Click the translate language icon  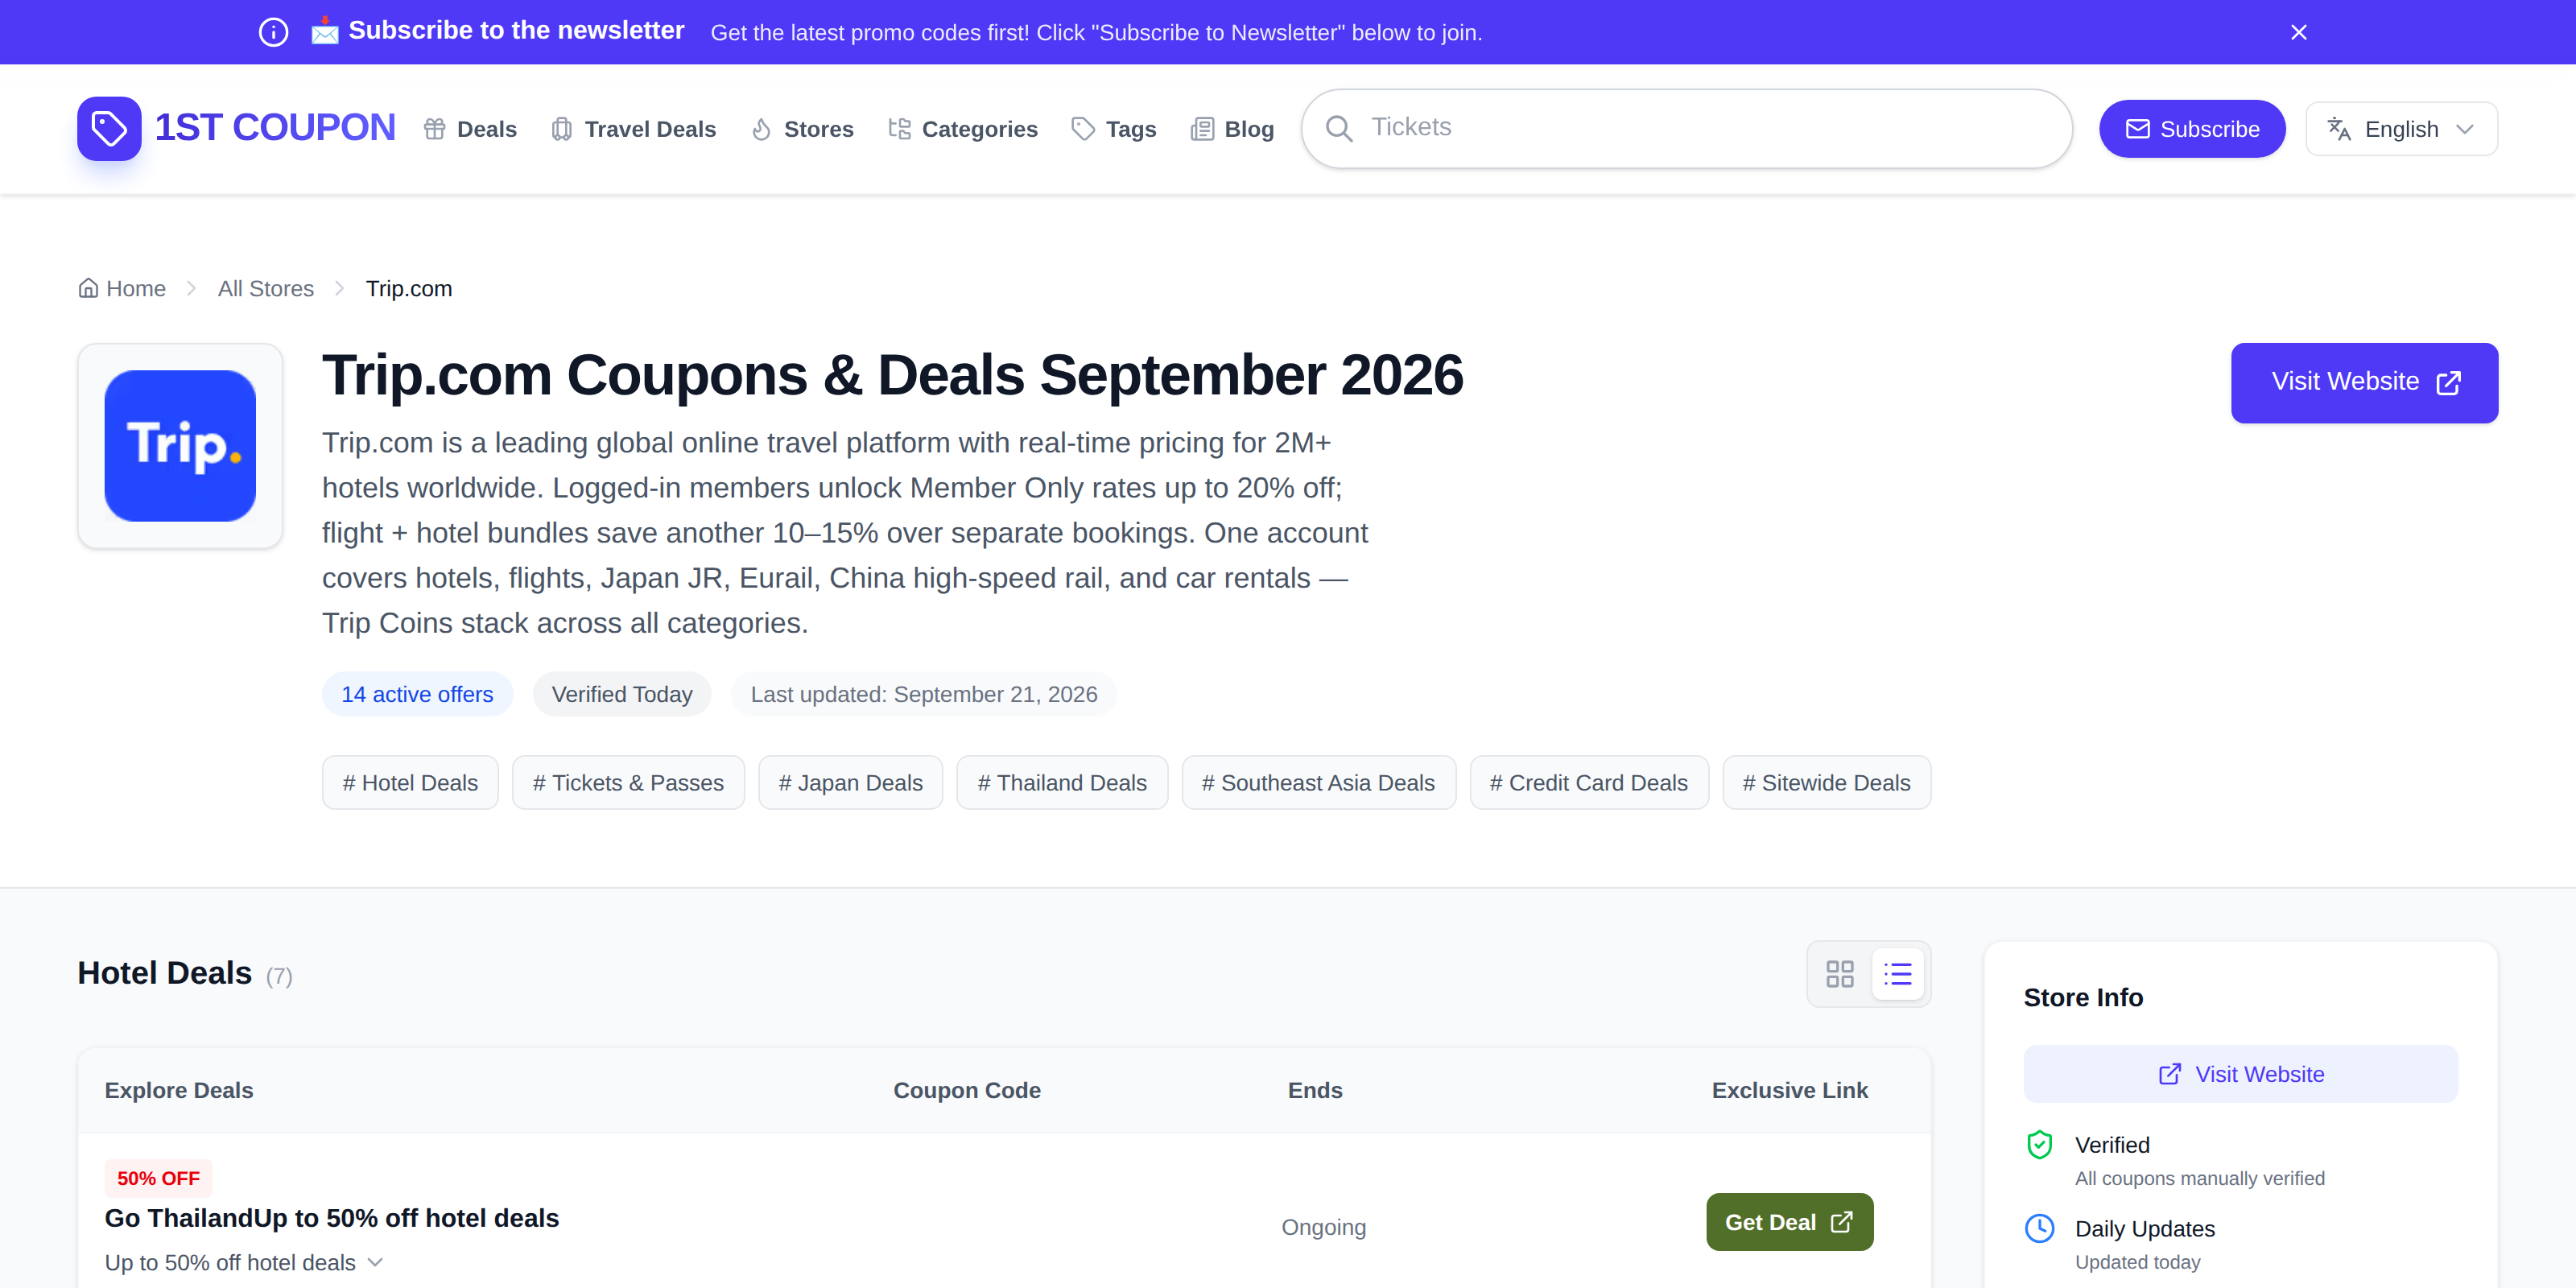click(2339, 129)
